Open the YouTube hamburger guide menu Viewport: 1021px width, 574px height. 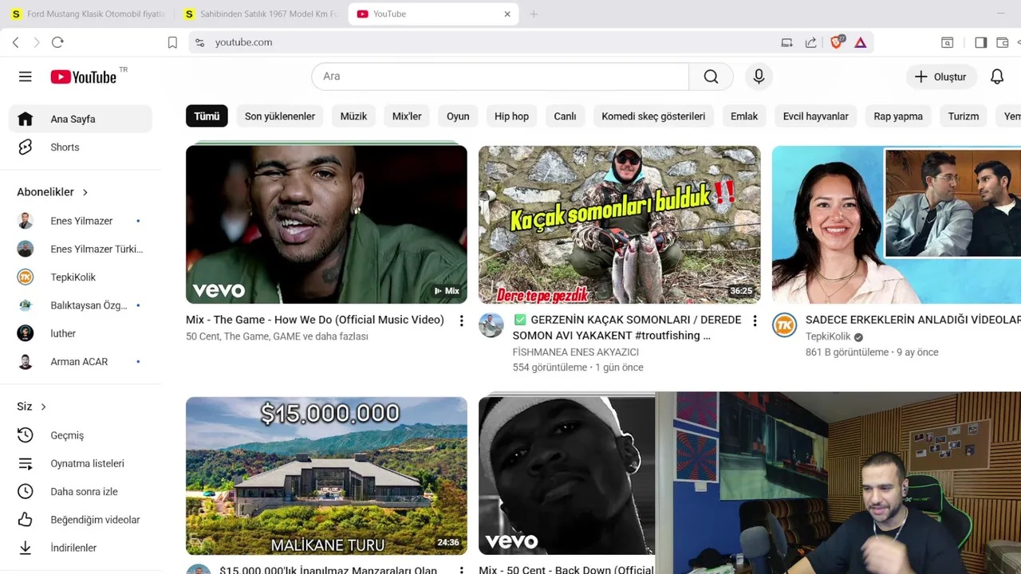click(x=26, y=77)
